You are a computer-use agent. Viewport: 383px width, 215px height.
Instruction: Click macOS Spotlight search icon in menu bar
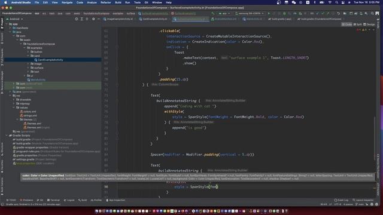click(336, 2)
